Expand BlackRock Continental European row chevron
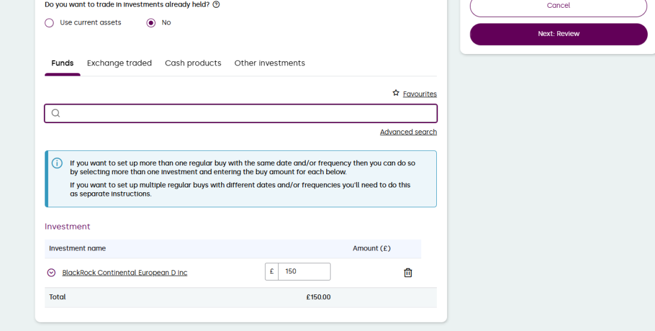Viewport: 655px width, 331px height. 51,273
